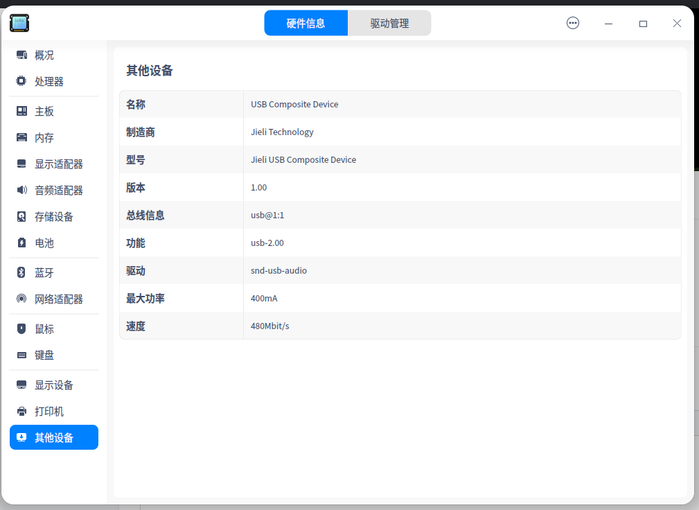This screenshot has height=510, width=699.
Task: Click the 速度 row label
Action: tap(136, 326)
